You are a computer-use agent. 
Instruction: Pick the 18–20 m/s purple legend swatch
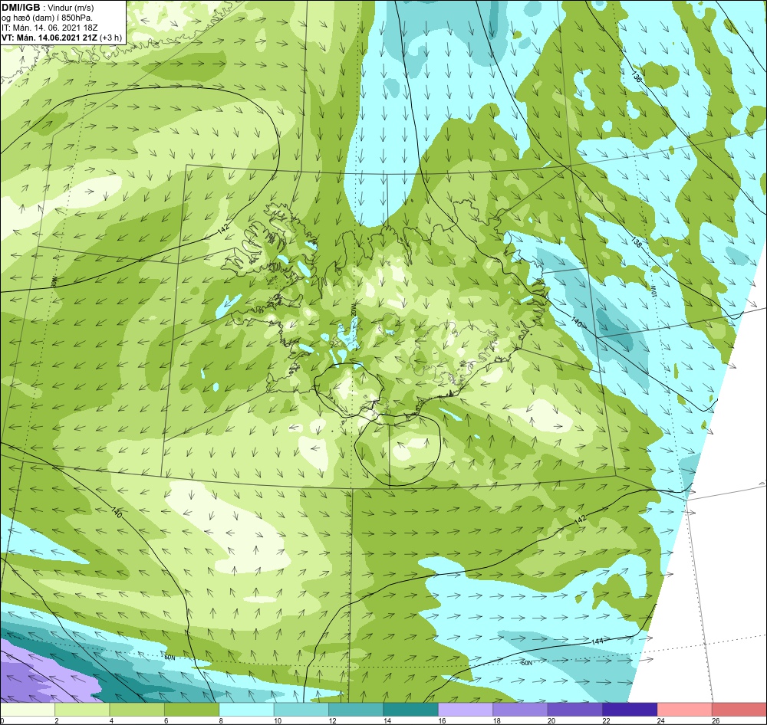[521, 709]
